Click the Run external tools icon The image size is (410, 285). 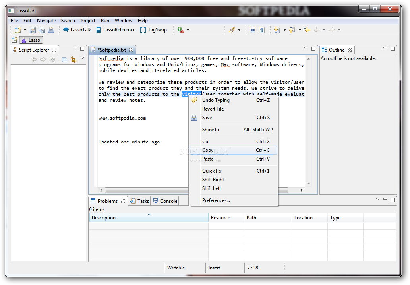tap(180, 30)
